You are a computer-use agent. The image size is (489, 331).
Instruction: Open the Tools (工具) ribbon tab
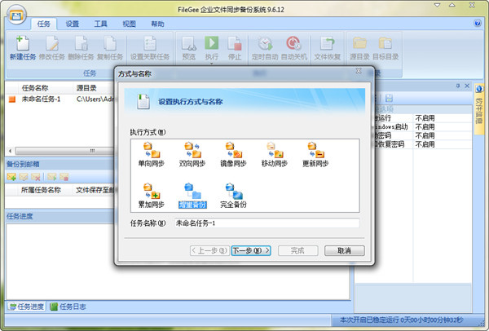click(x=101, y=24)
